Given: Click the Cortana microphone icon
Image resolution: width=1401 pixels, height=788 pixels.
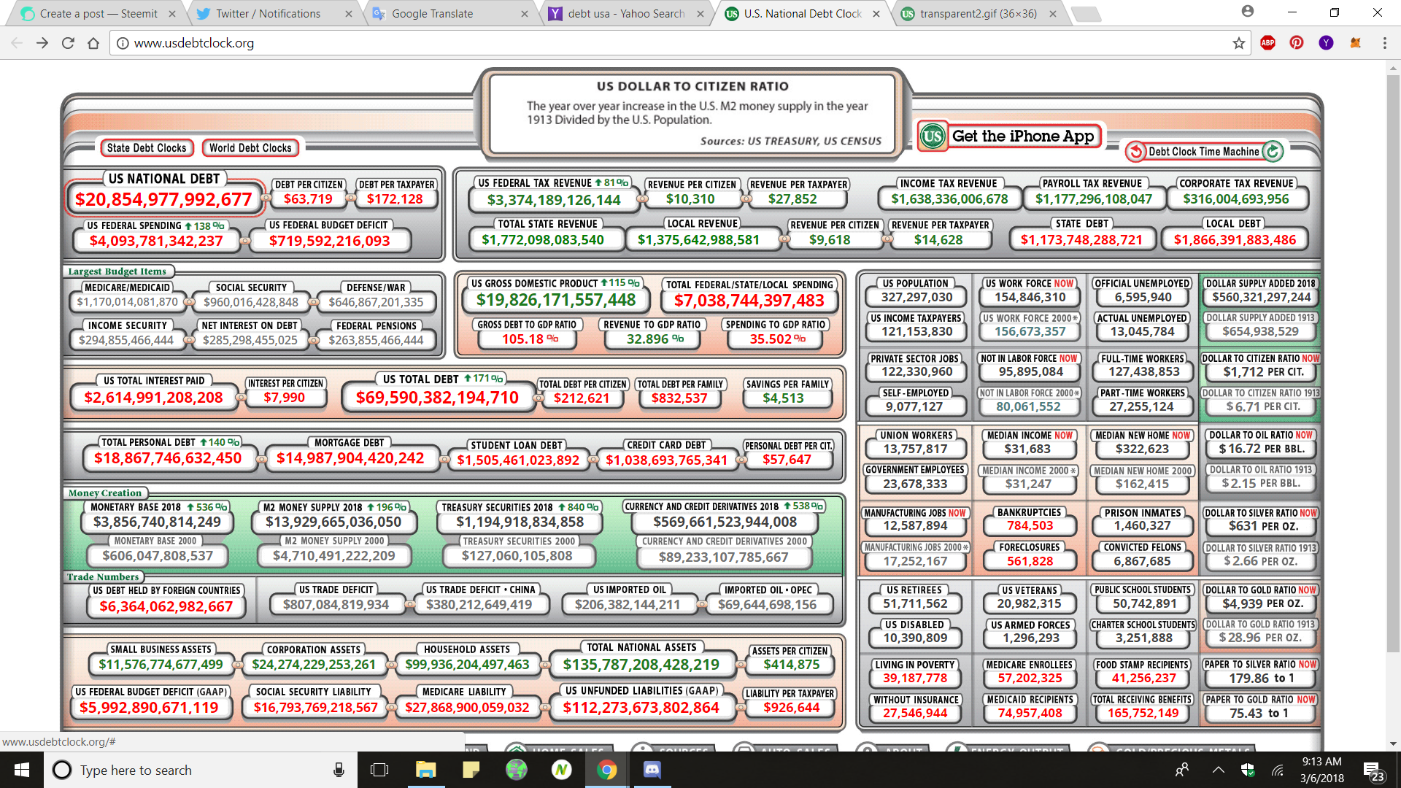Looking at the screenshot, I should (339, 770).
